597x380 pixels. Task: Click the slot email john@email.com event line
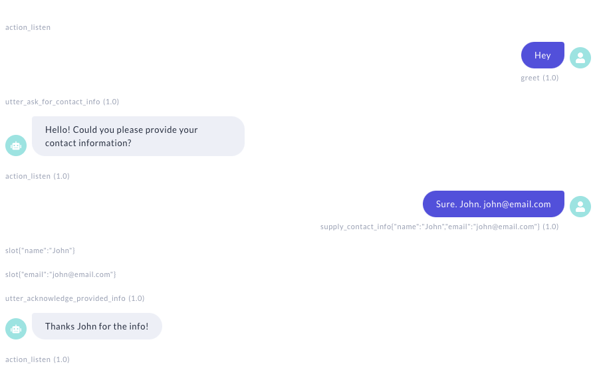click(x=60, y=274)
